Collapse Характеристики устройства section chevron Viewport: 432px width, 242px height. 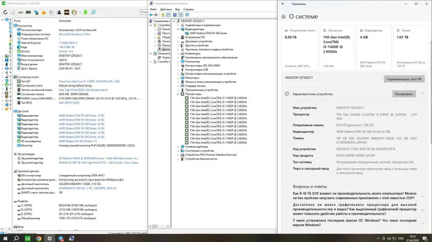pos(422,94)
